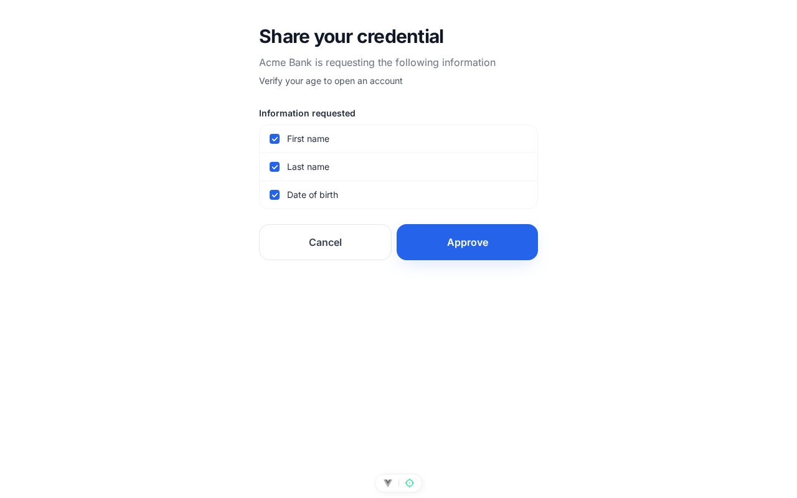Click empty space in the First name row

(x=436, y=139)
